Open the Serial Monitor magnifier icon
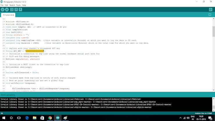 click(x=211, y=10)
